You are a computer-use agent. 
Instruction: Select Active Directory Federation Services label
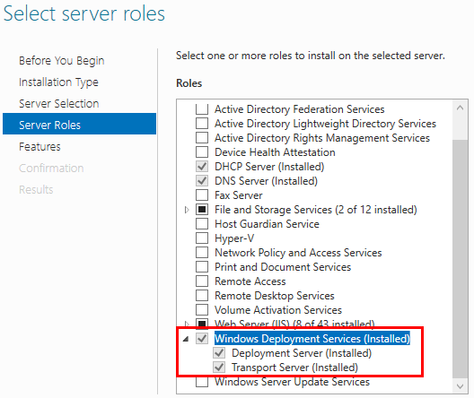tap(299, 109)
